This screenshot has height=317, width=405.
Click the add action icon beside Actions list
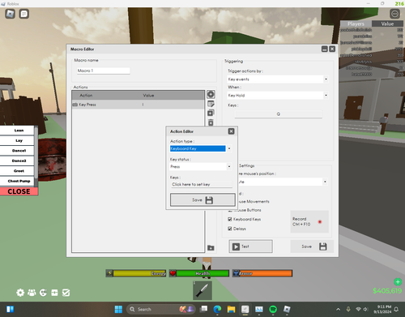[x=211, y=94]
